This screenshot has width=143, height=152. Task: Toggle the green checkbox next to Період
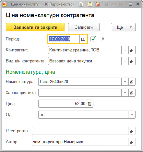click(x=93, y=39)
